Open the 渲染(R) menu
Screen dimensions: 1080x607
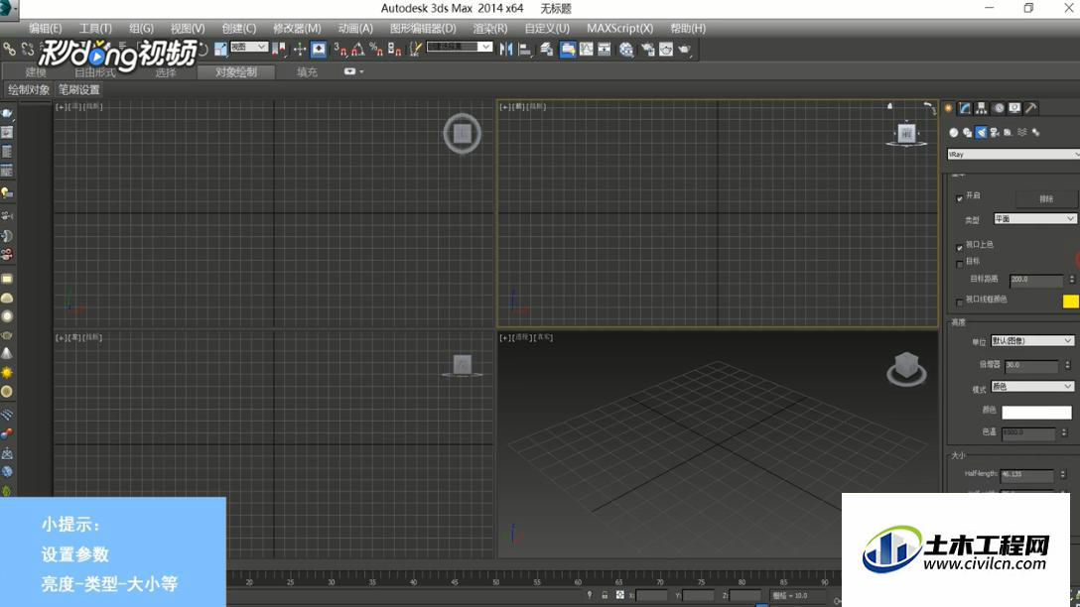click(489, 28)
